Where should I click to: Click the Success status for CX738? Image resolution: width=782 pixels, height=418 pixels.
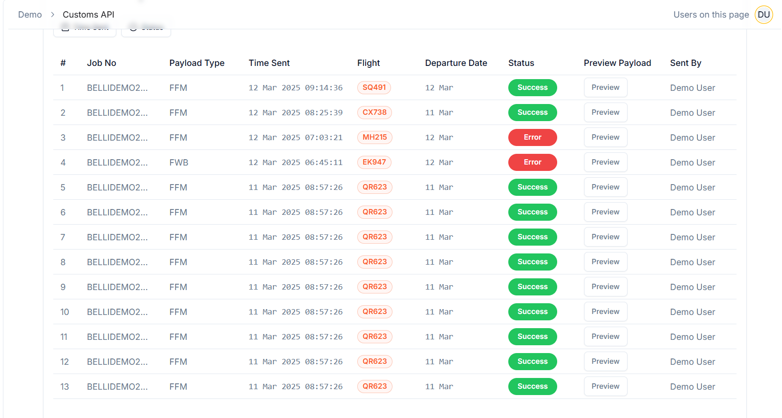[532, 112]
